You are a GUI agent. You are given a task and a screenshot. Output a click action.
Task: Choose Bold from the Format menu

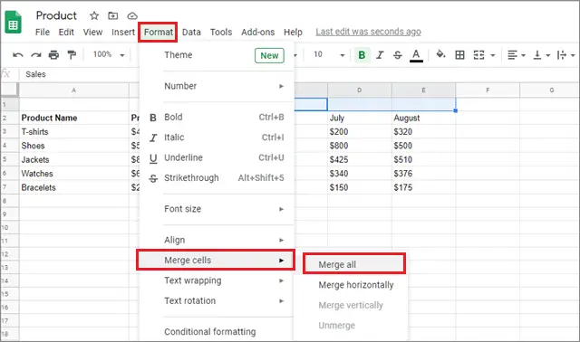pos(217,117)
